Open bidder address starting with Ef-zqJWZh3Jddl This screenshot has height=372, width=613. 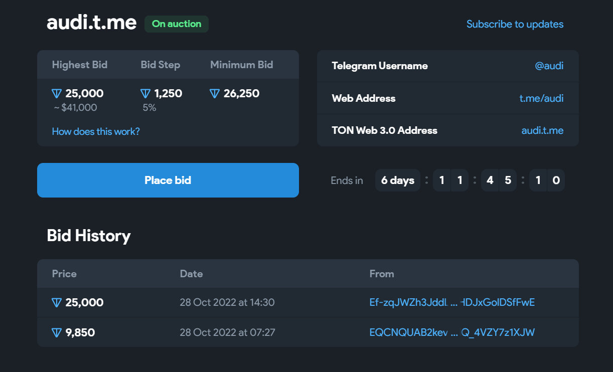click(452, 302)
